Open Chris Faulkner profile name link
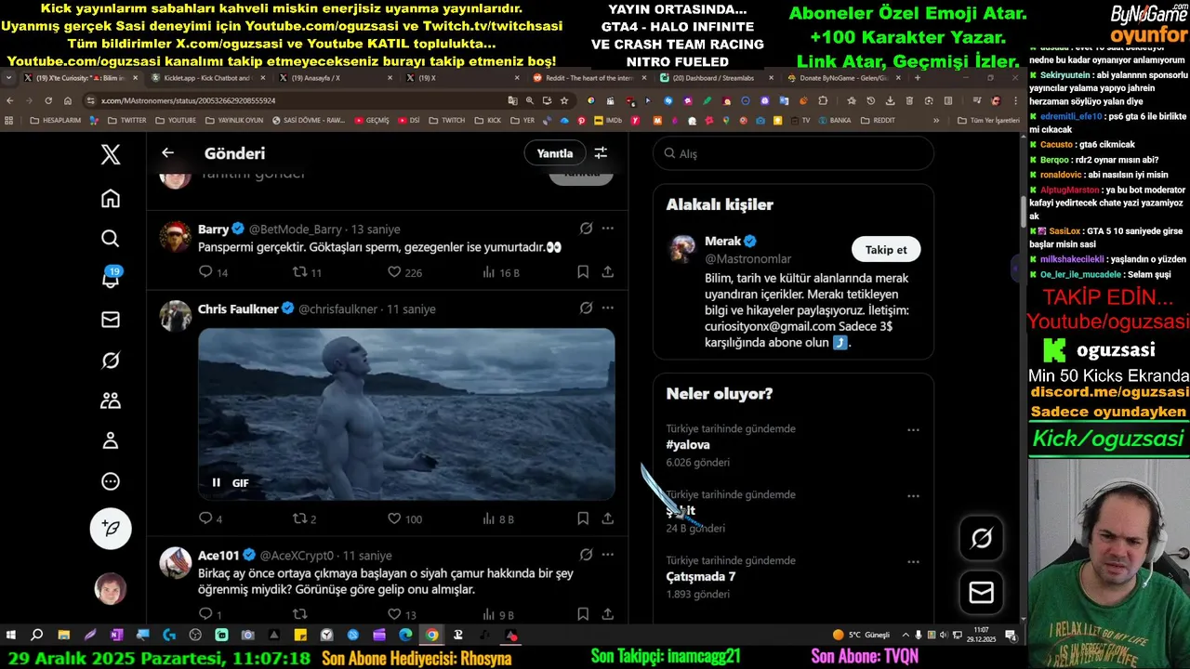The image size is (1190, 669). pos(238,308)
